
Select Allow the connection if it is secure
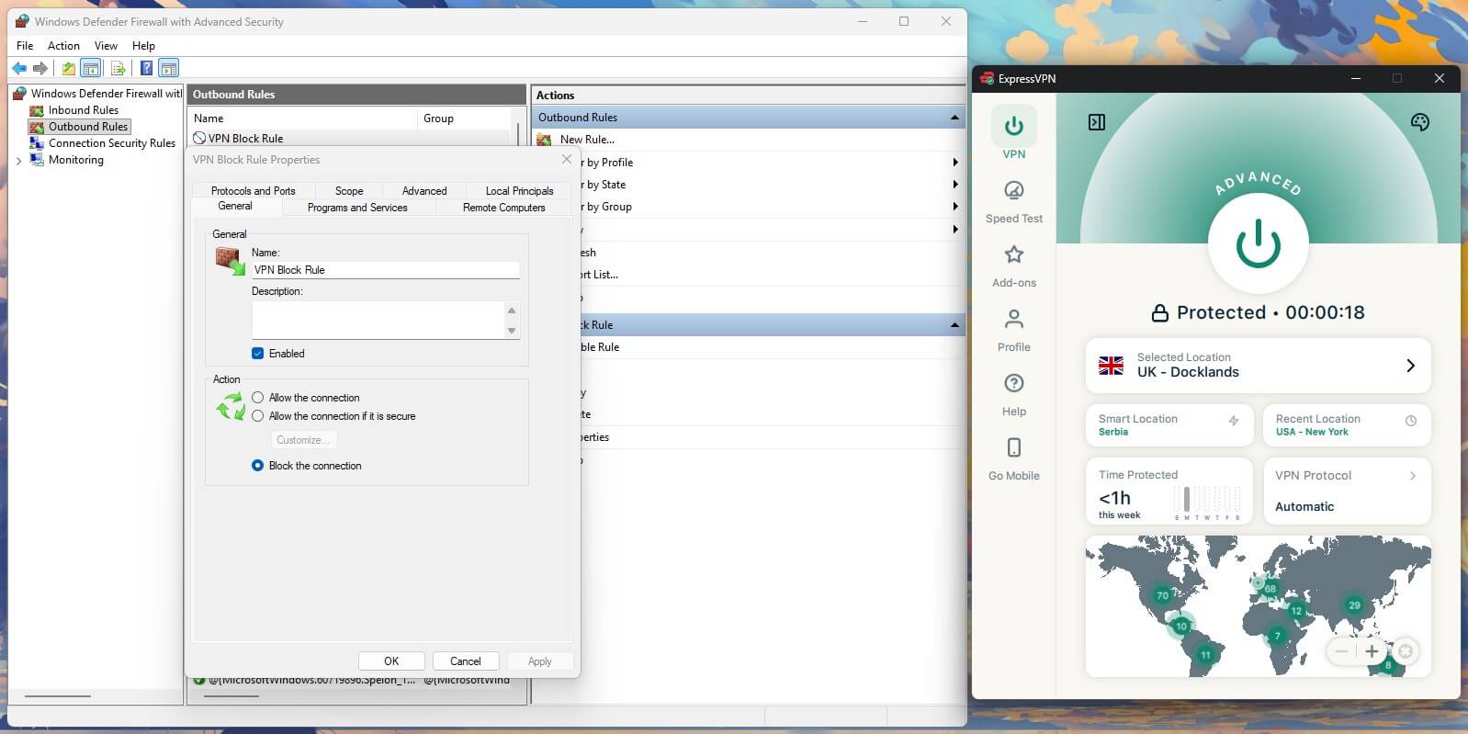[258, 416]
